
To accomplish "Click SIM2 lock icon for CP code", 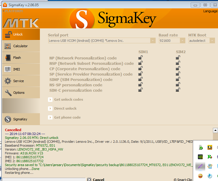I will [x=178, y=68].
